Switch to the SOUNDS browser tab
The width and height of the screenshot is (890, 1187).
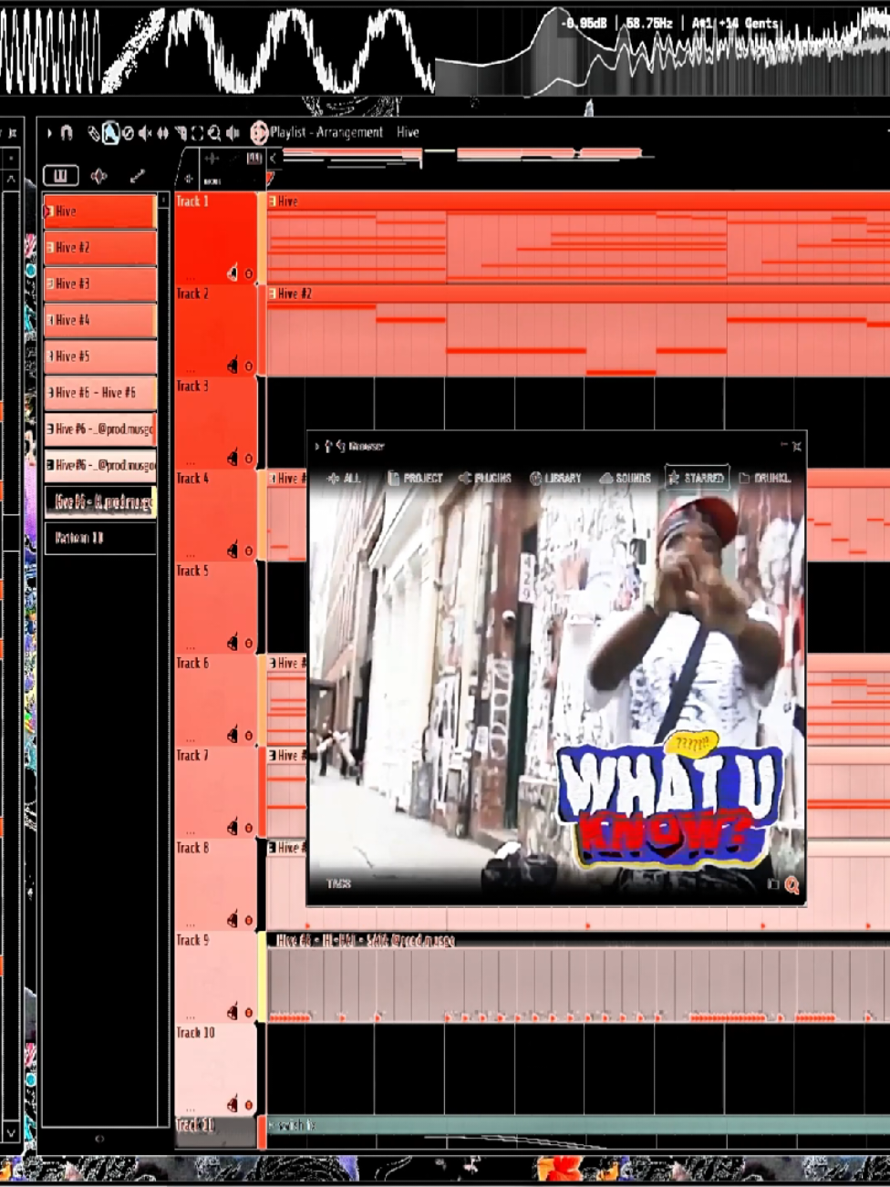(626, 478)
